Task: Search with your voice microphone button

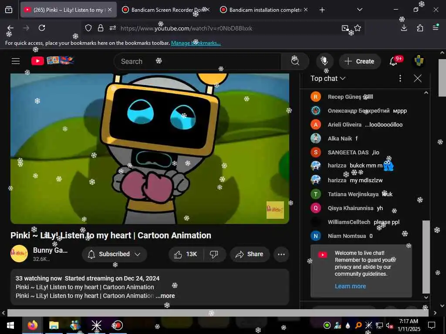Action: pyautogui.click(x=324, y=61)
